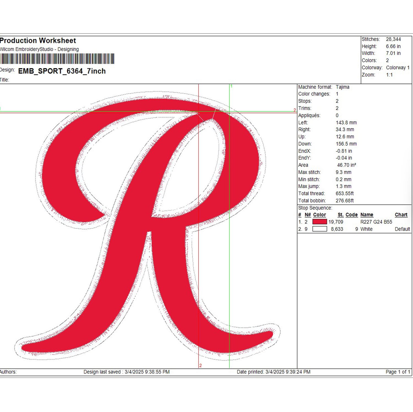This screenshot has height=412, width=413.
Task: Select the chart value "Default"
Action: tap(403, 229)
